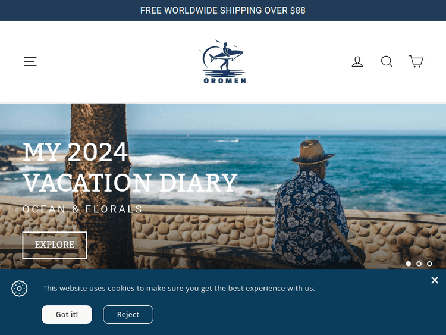Click the Ocean & Florals subtitle
The height and width of the screenshot is (335, 446).
(82, 209)
